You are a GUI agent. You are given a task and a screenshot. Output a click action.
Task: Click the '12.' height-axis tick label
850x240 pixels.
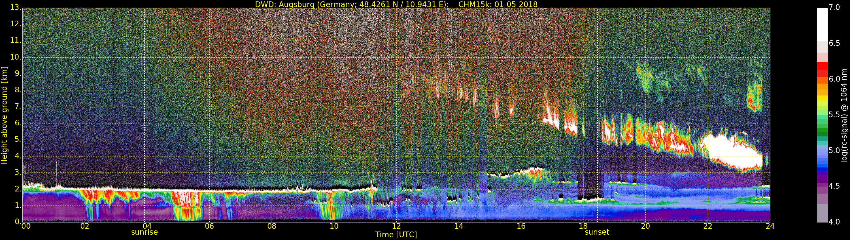(x=16, y=24)
